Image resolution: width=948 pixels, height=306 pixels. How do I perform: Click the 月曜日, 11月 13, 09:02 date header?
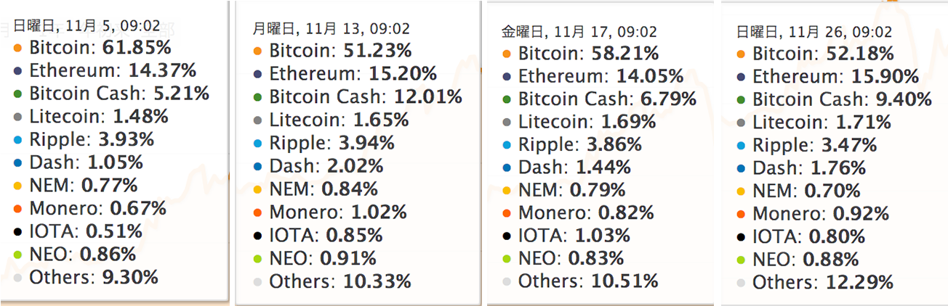331,29
